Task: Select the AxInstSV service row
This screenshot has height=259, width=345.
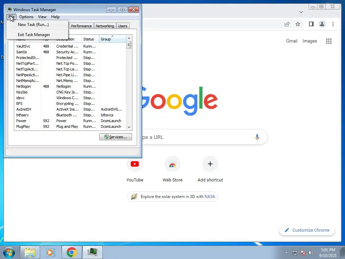Action: (70, 109)
